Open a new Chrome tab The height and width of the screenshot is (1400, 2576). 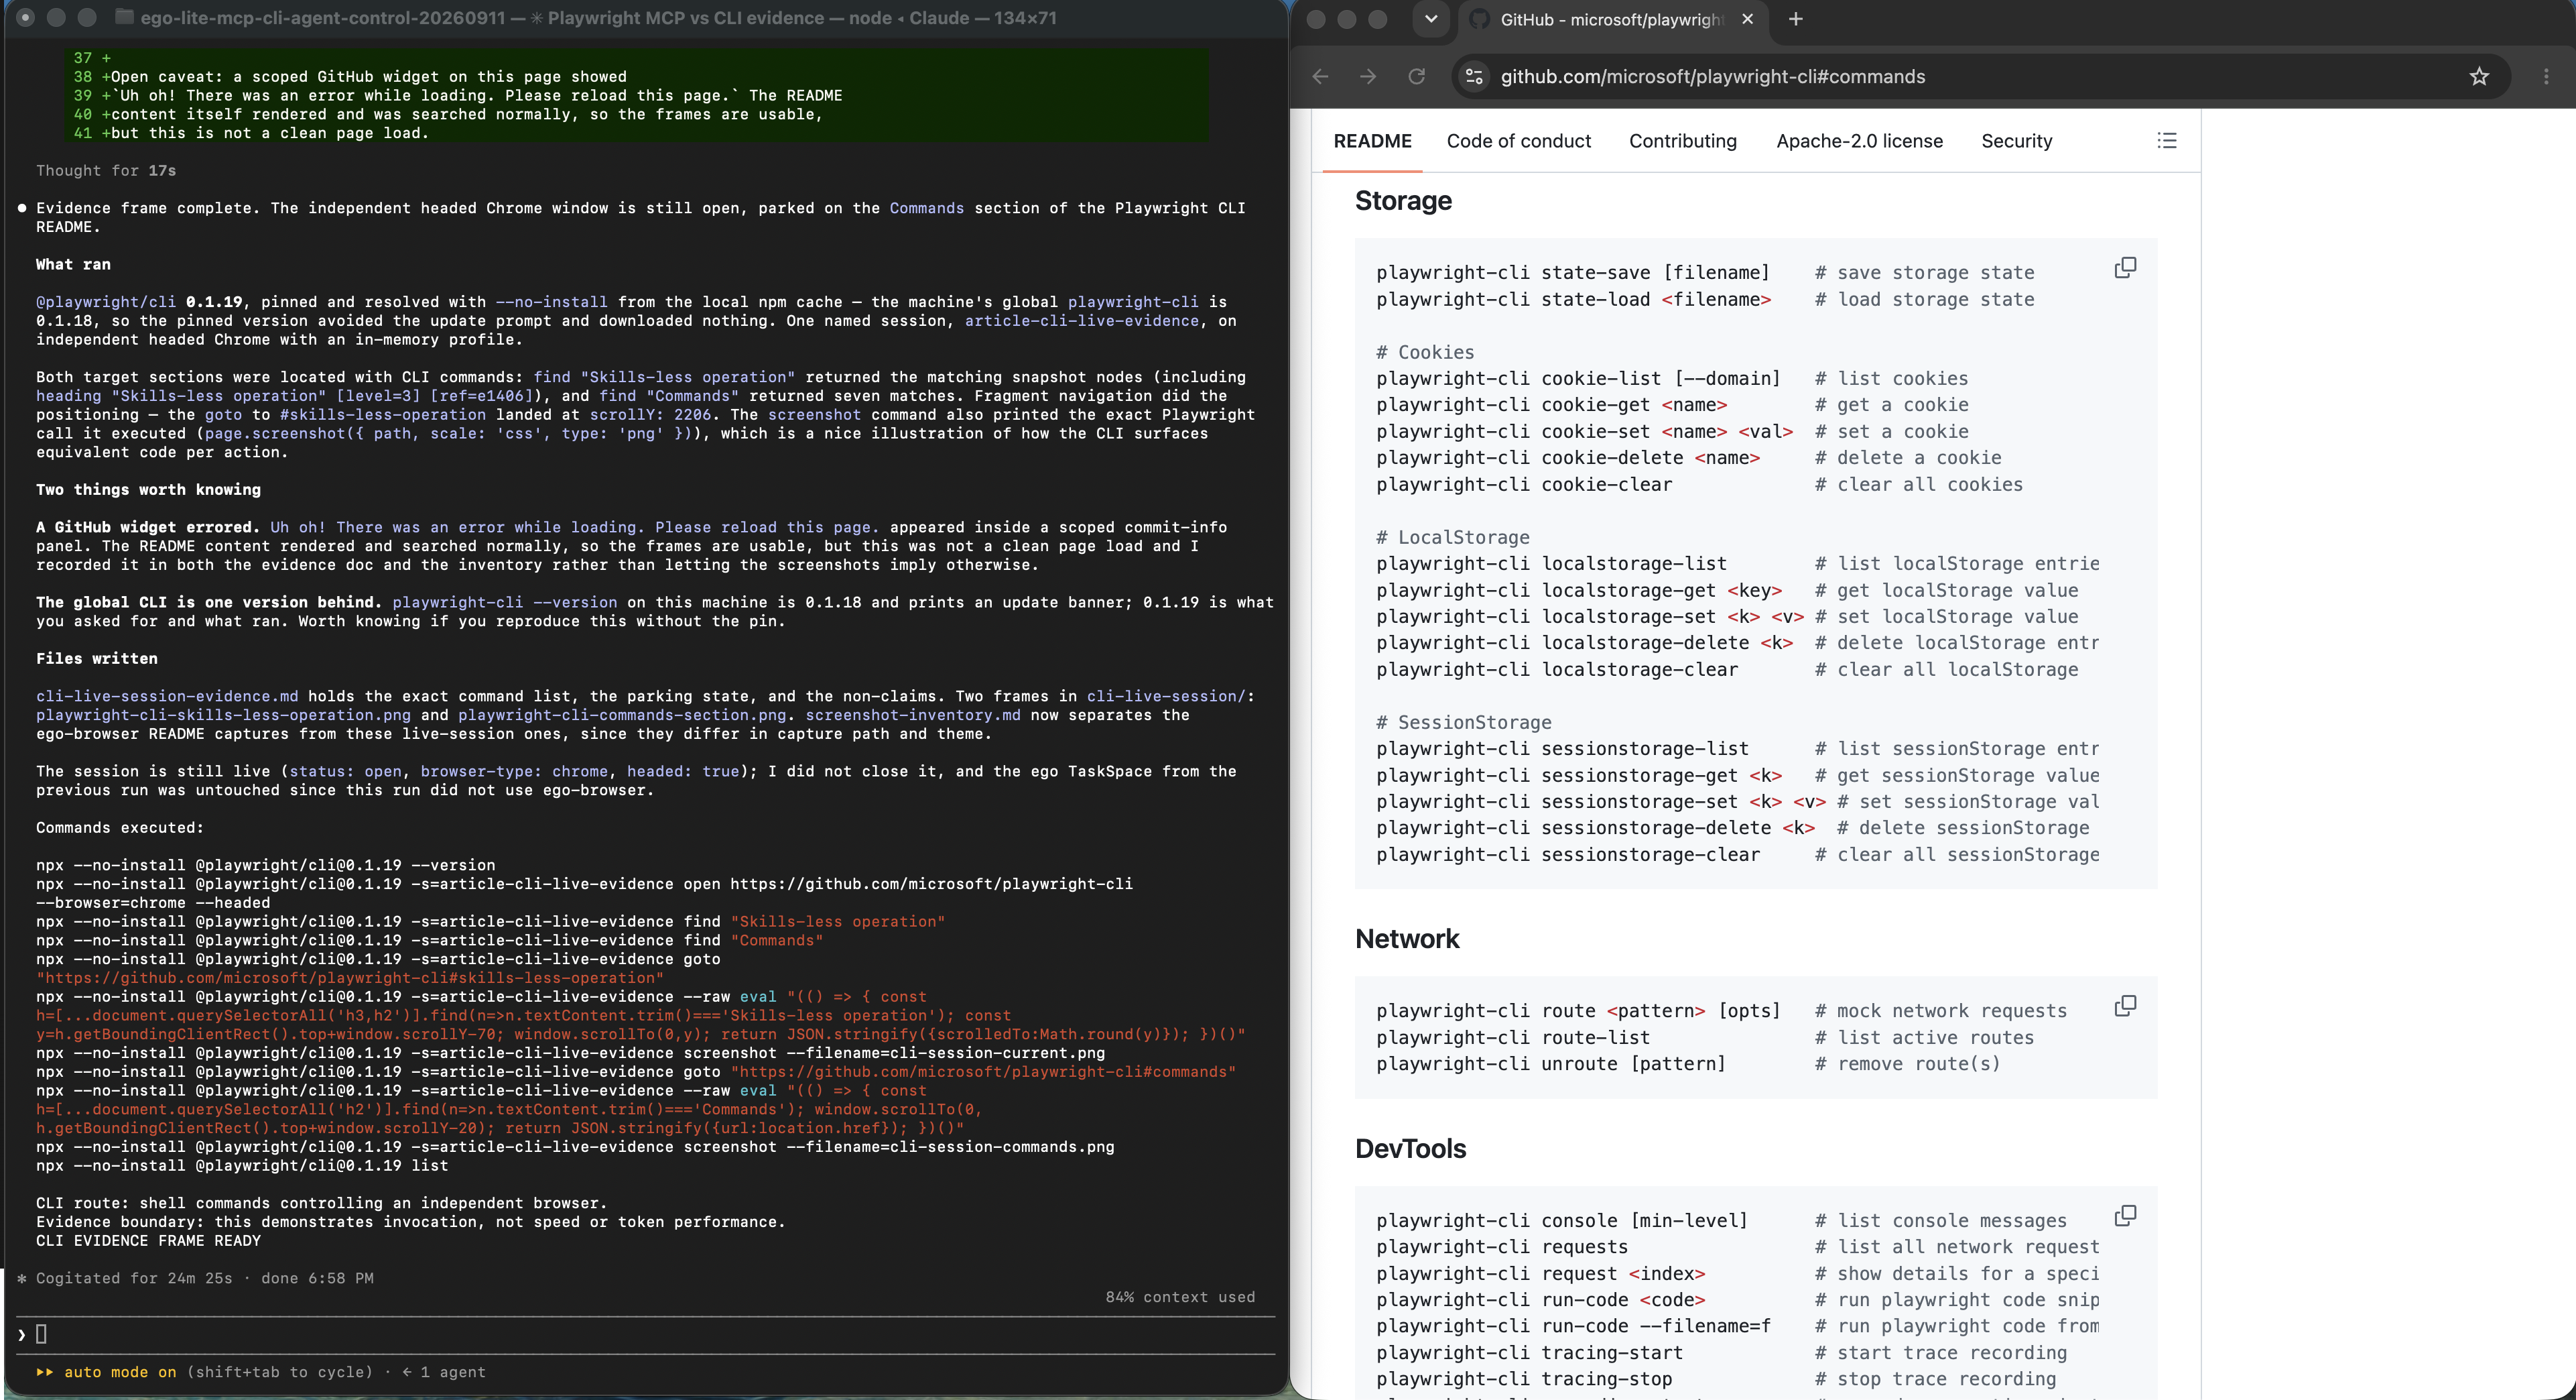(x=1796, y=19)
